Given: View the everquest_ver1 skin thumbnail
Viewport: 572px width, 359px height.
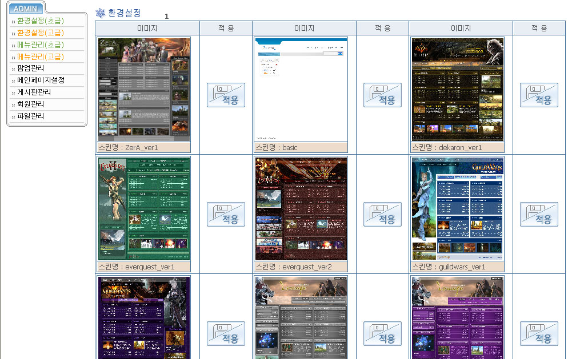Looking at the screenshot, I should click(x=144, y=209).
